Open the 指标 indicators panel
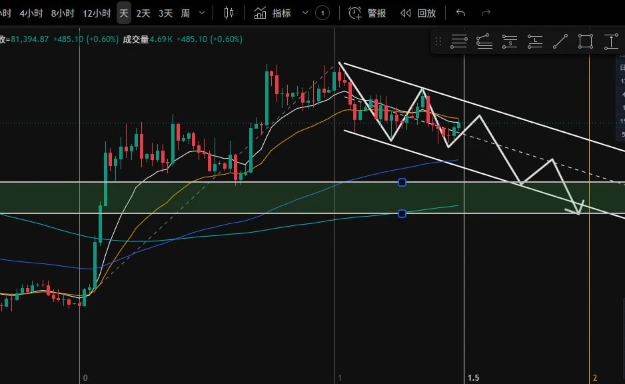This screenshot has width=625, height=384. (x=273, y=13)
